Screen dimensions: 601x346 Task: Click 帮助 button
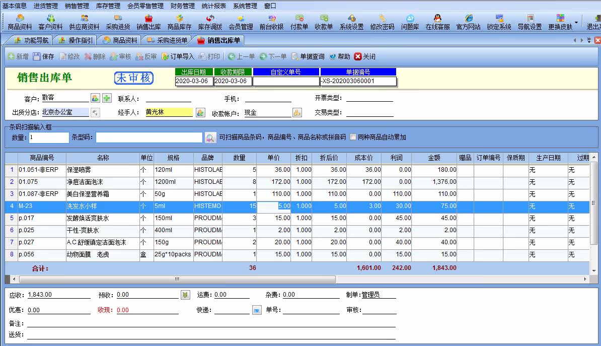(340, 56)
